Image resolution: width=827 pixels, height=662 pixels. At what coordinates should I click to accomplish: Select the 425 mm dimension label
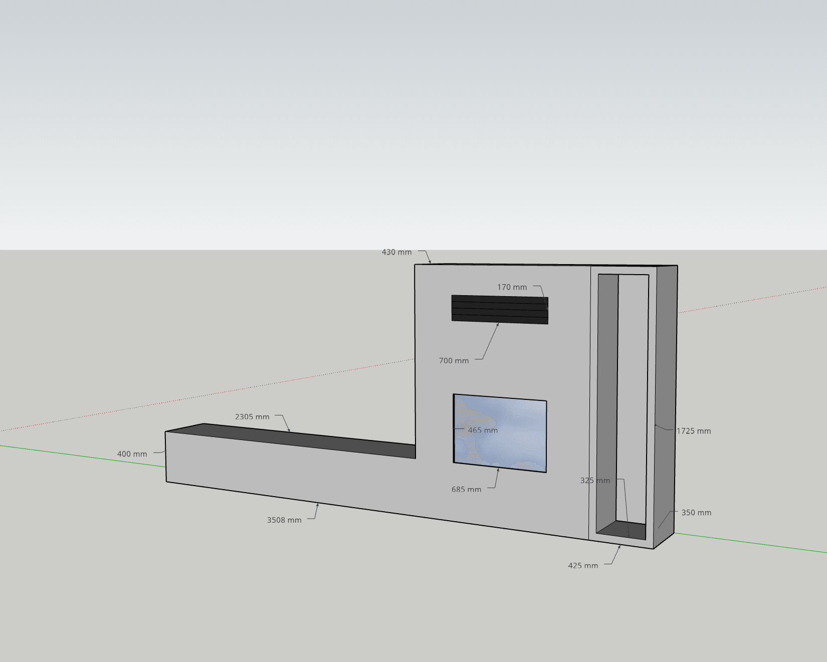582,566
